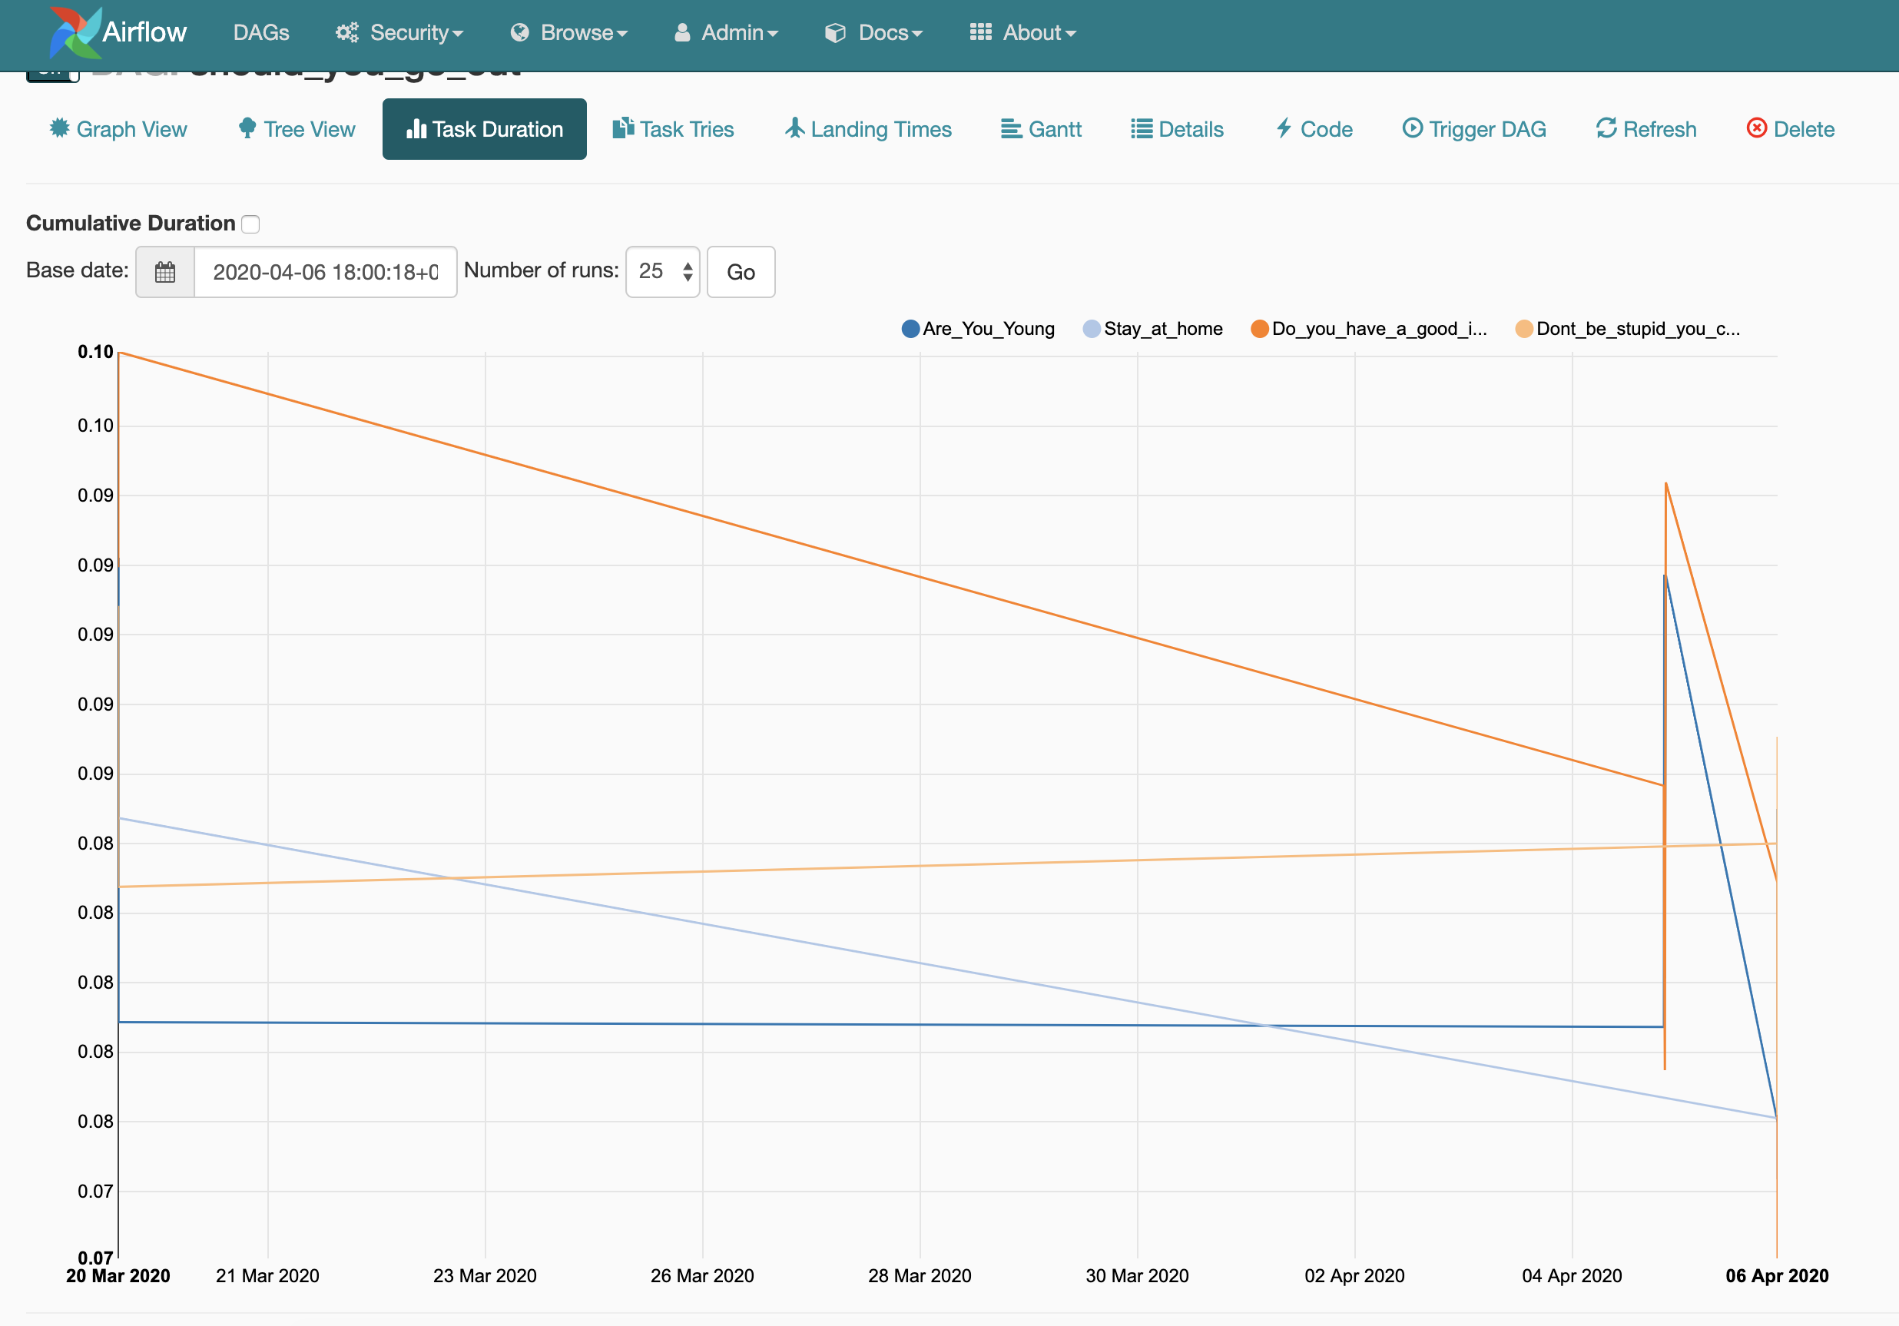Screen dimensions: 1899x1326
Task: Switch to the Details tab
Action: (x=1178, y=129)
